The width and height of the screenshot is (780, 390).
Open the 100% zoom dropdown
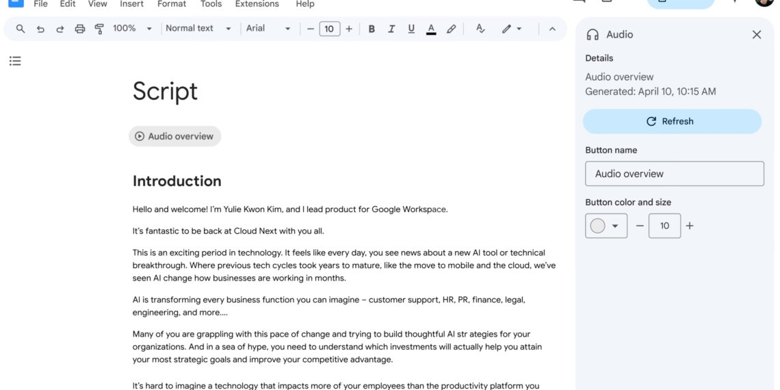[132, 29]
